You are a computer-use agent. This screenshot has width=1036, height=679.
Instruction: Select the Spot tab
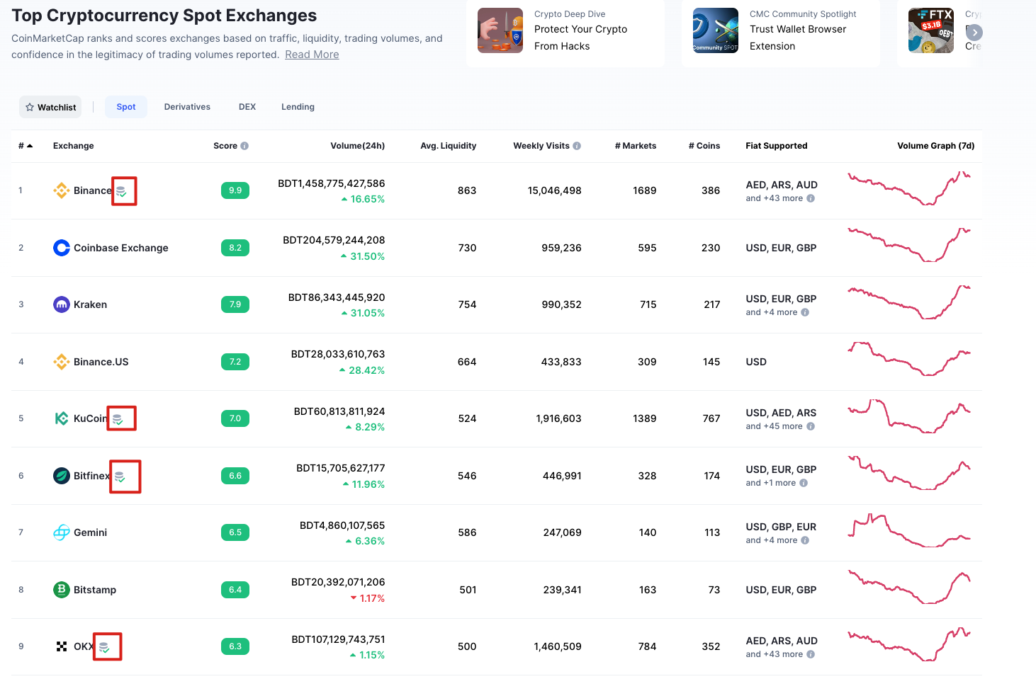point(126,107)
